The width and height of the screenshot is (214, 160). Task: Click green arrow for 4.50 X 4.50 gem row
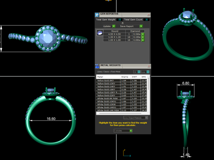[x=143, y=34]
